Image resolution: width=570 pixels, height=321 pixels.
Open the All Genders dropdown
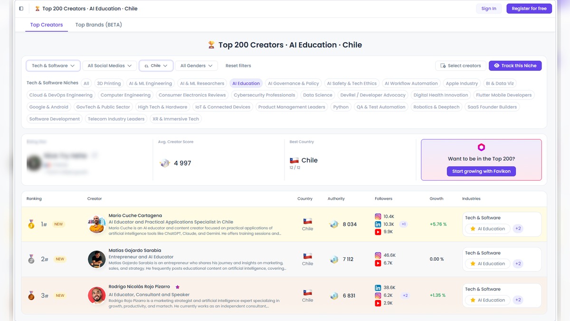click(x=197, y=66)
